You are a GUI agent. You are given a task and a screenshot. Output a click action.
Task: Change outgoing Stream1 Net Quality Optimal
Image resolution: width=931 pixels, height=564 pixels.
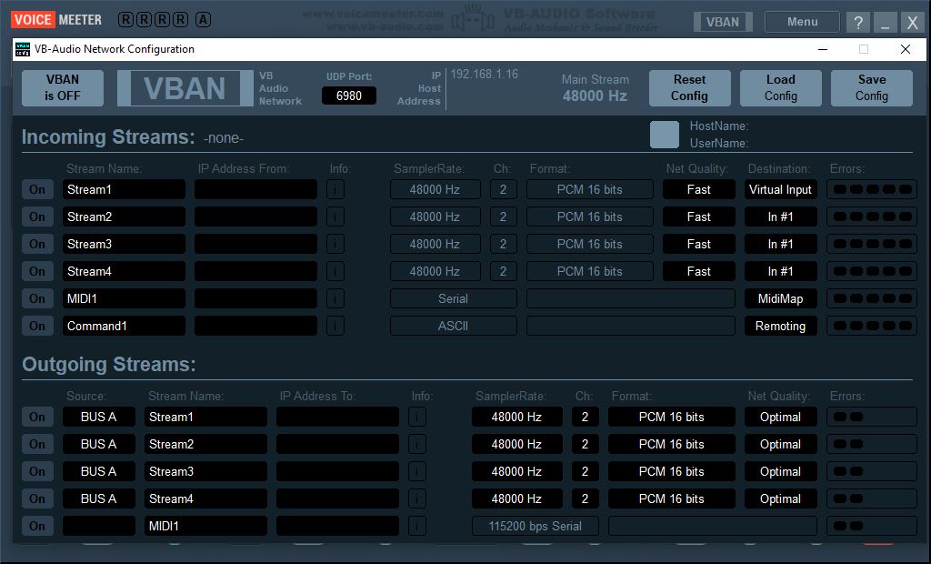click(780, 418)
